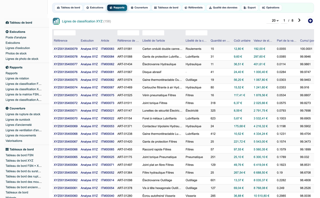Click the Rapports sidebar section heading
This screenshot has width=320, height=198.
[x=14, y=67]
